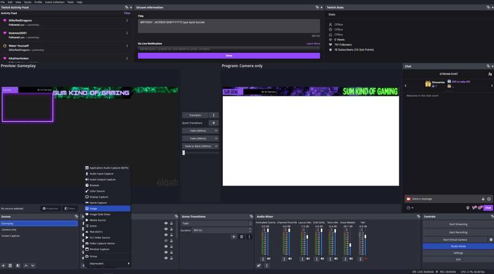Expand the Deprecated submenu
The image size is (494, 274).
108,263
